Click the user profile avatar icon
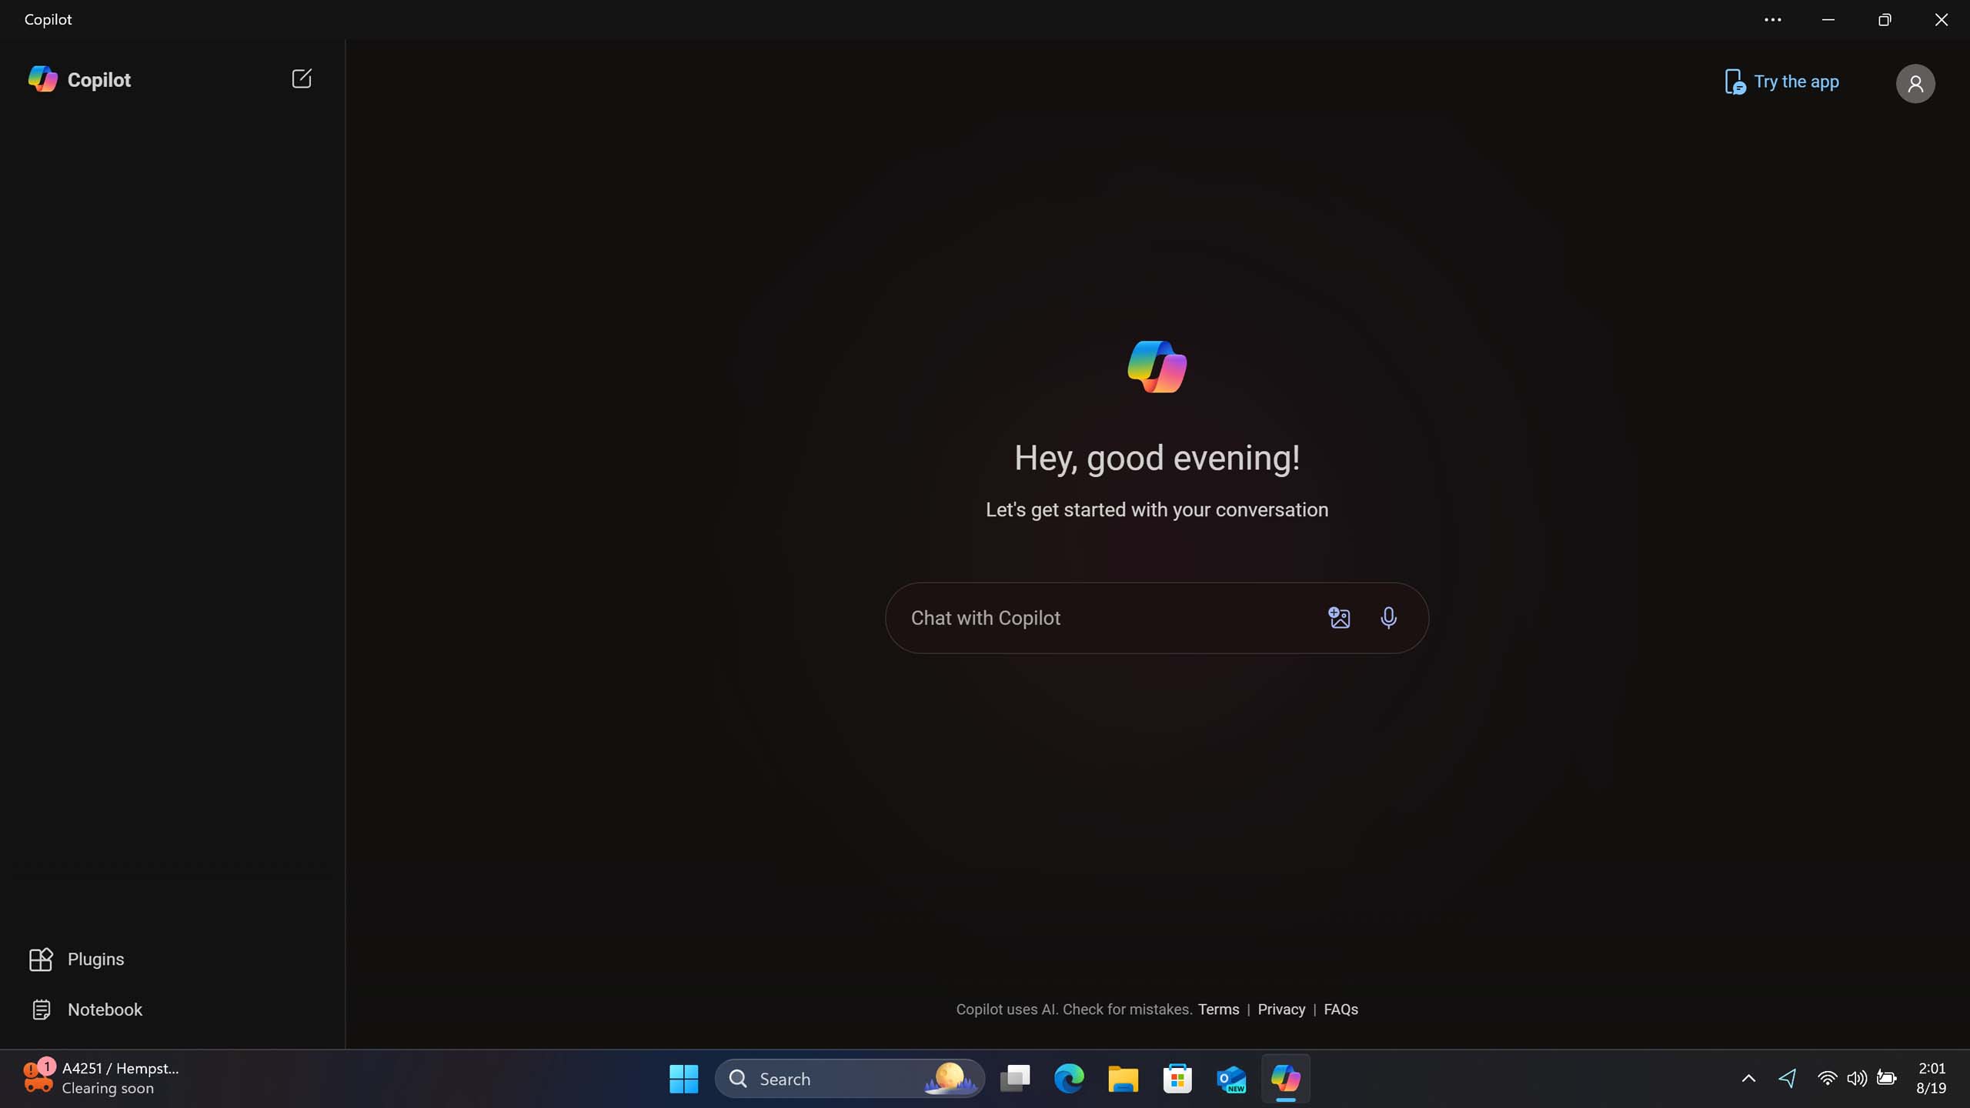1970x1108 pixels. click(1916, 82)
